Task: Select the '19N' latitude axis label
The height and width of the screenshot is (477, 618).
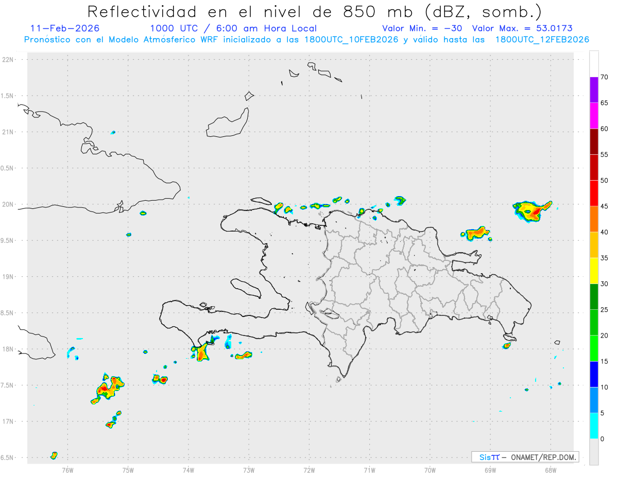Action: click(8, 277)
